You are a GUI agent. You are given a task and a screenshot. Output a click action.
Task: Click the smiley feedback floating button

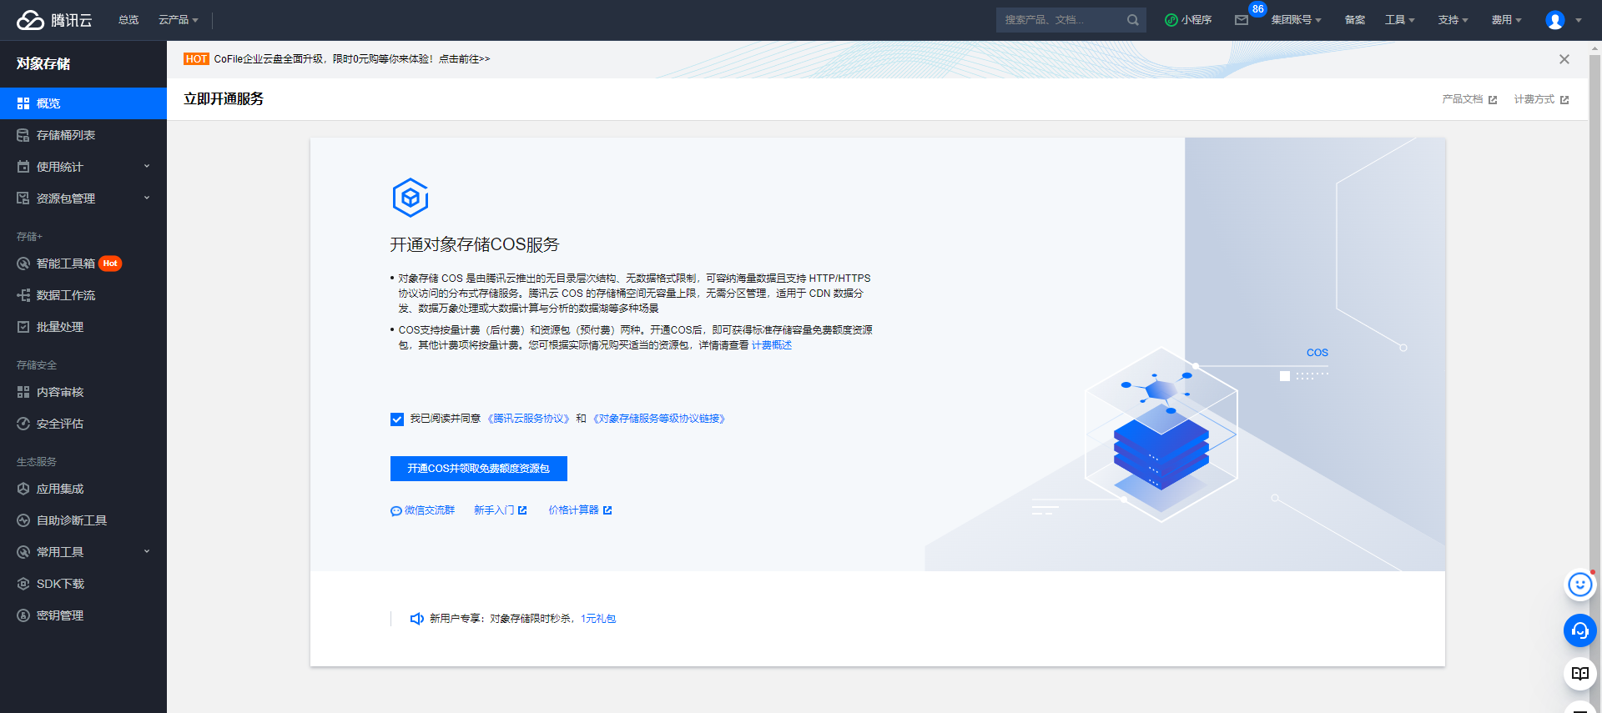coord(1579,585)
